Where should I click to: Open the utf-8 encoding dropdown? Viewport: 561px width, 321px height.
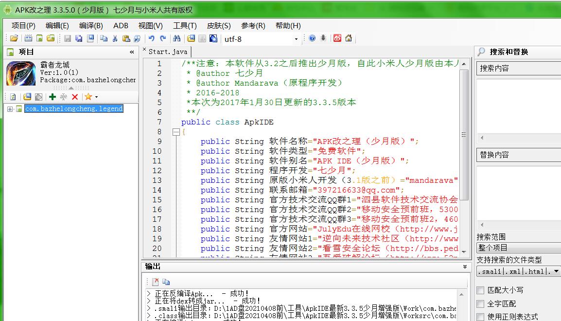click(x=296, y=39)
